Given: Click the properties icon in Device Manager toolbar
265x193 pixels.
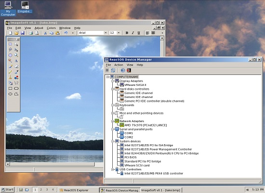Looking at the screenshot, I should pos(107,70).
